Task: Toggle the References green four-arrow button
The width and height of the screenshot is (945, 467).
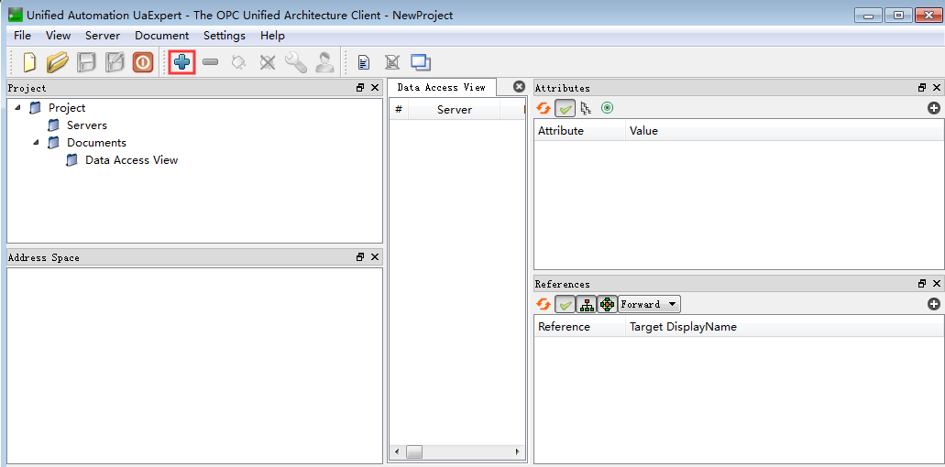Action: click(x=607, y=305)
